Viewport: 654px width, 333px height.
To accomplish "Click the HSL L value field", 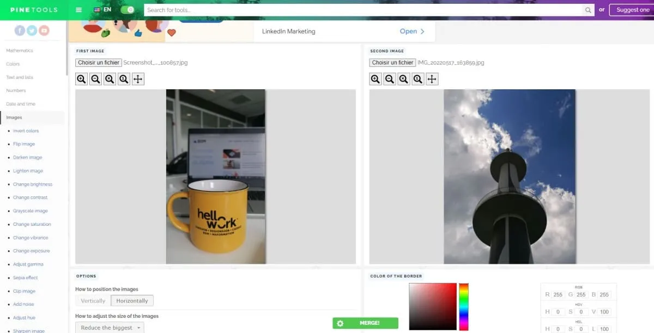I will click(x=604, y=329).
